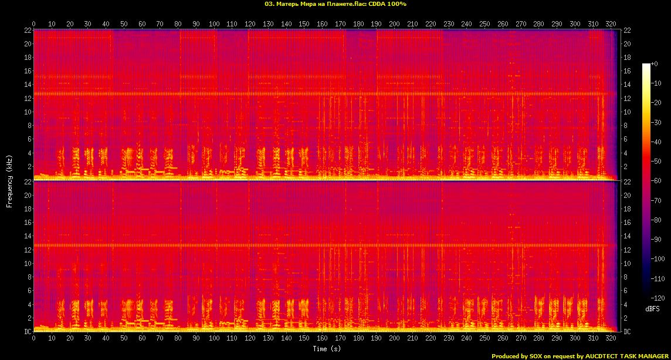Select the 200 second mark on bottom time axis
The height and width of the screenshot is (360, 671).
pos(394,339)
